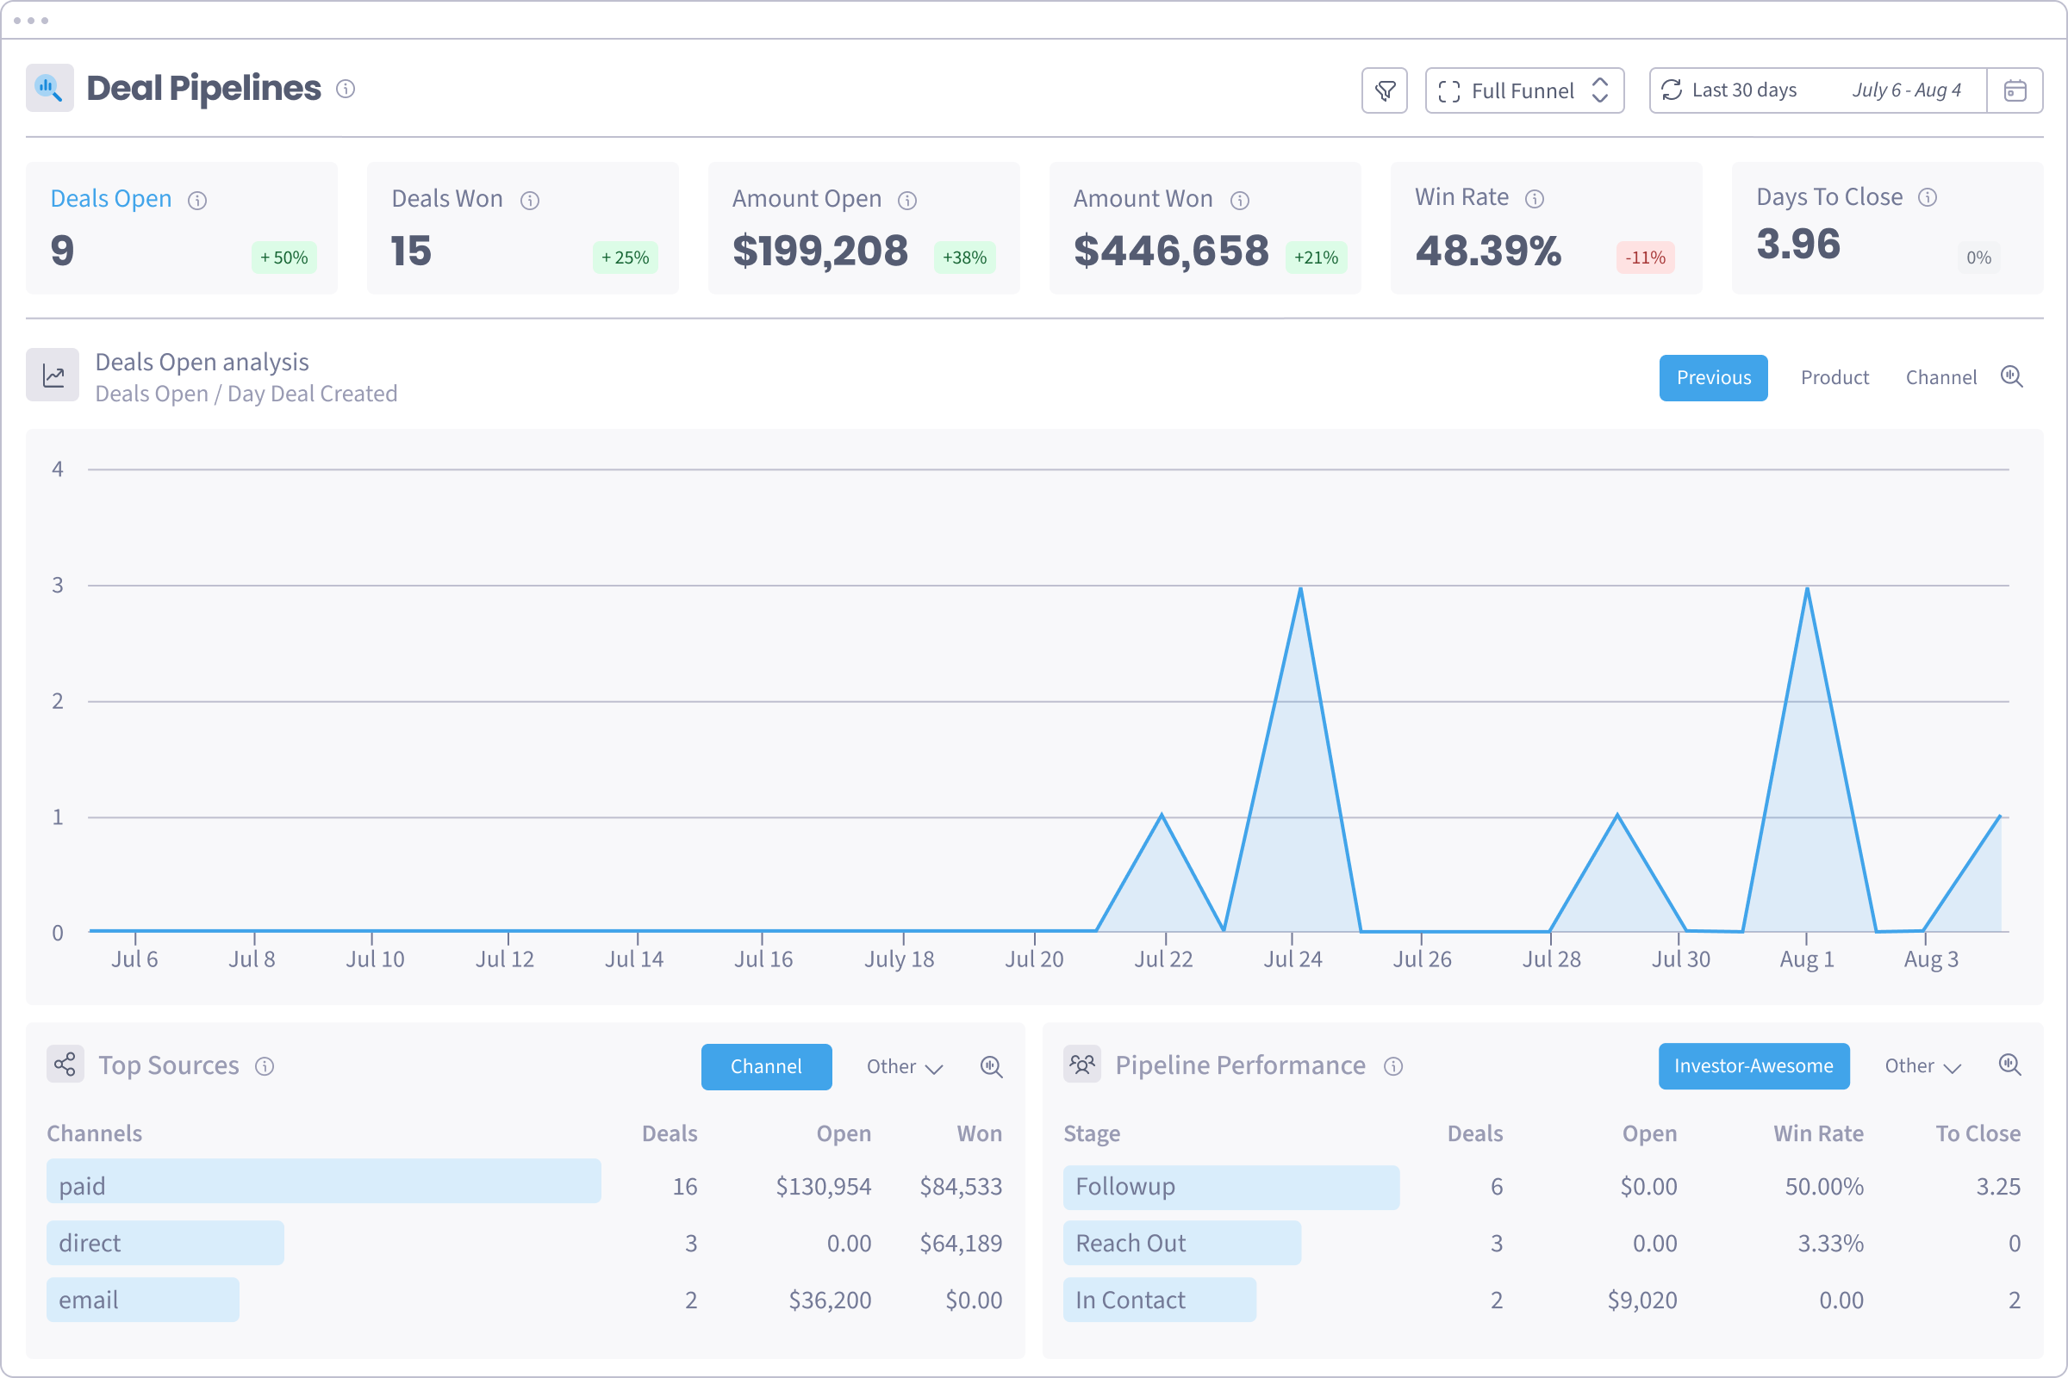The height and width of the screenshot is (1378, 2068).
Task: Click the magnifier icon in Deals Open analysis
Action: [2012, 377]
